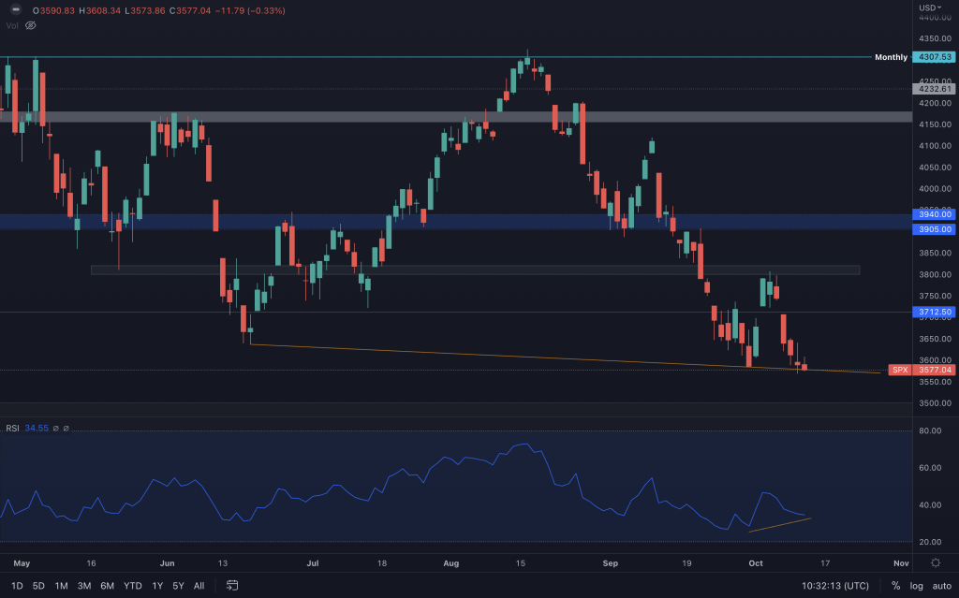Select the YTD time range
Screen dimensions: 959x598
132,586
